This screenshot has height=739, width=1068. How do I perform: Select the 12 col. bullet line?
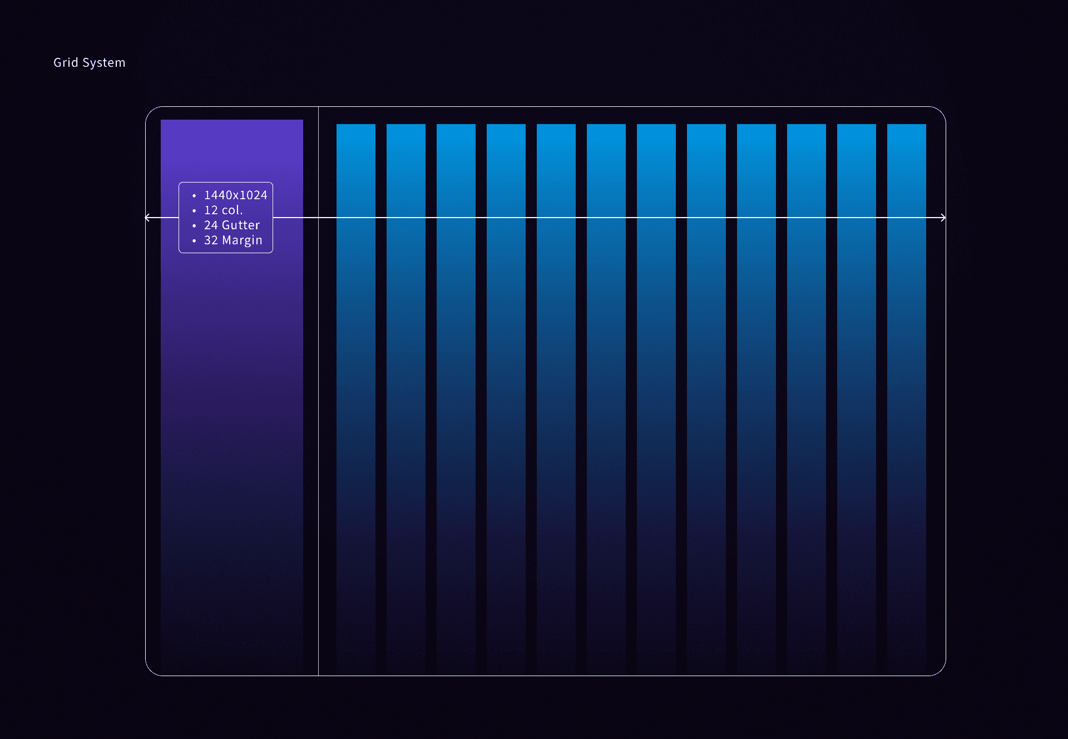223,210
